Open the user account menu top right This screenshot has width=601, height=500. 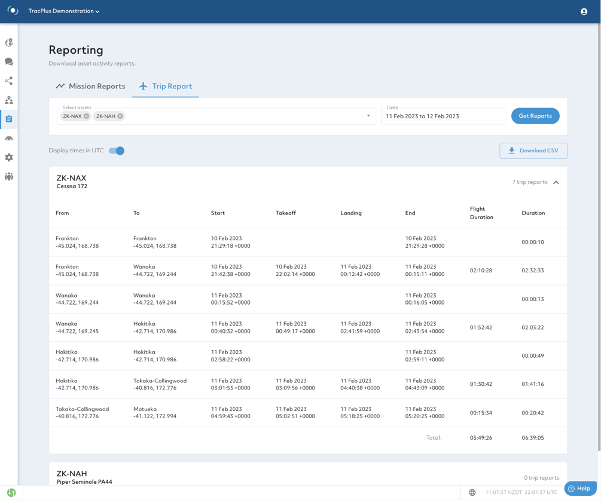point(584,11)
